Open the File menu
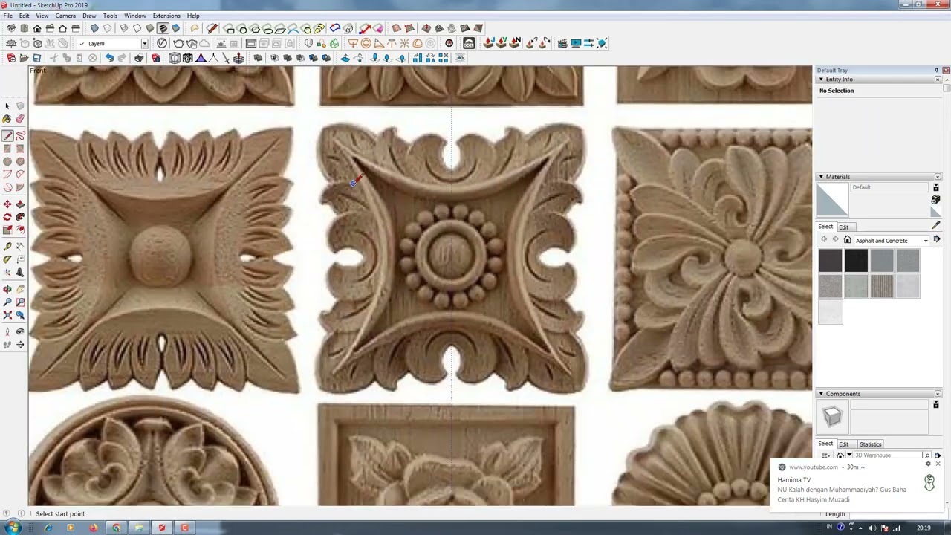The height and width of the screenshot is (535, 951). 7,16
